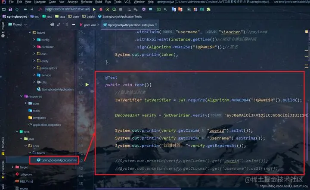Click the Synchronize refresh icon in toolbar

coord(17,9)
